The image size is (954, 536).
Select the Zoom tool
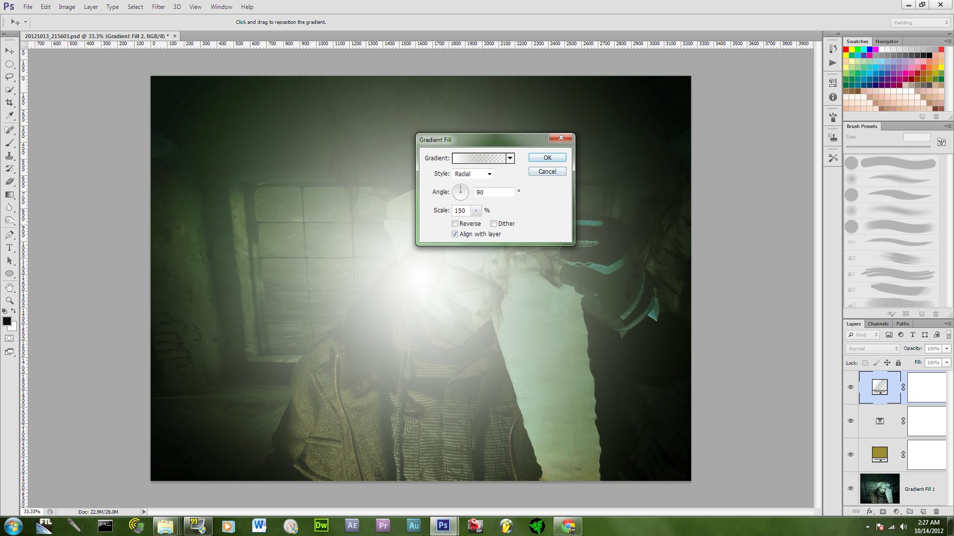coord(9,301)
